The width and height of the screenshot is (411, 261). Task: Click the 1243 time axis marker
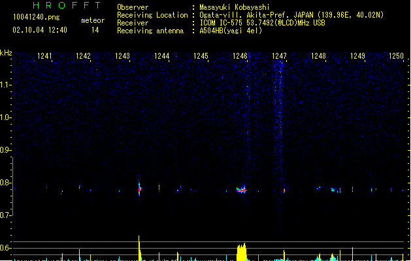click(x=122, y=56)
